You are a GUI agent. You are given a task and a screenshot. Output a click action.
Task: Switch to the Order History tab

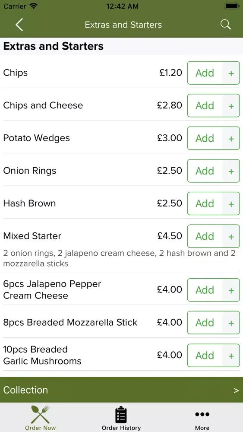coord(121,417)
